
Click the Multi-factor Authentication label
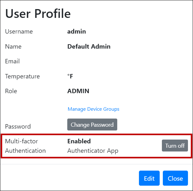(x=25, y=146)
